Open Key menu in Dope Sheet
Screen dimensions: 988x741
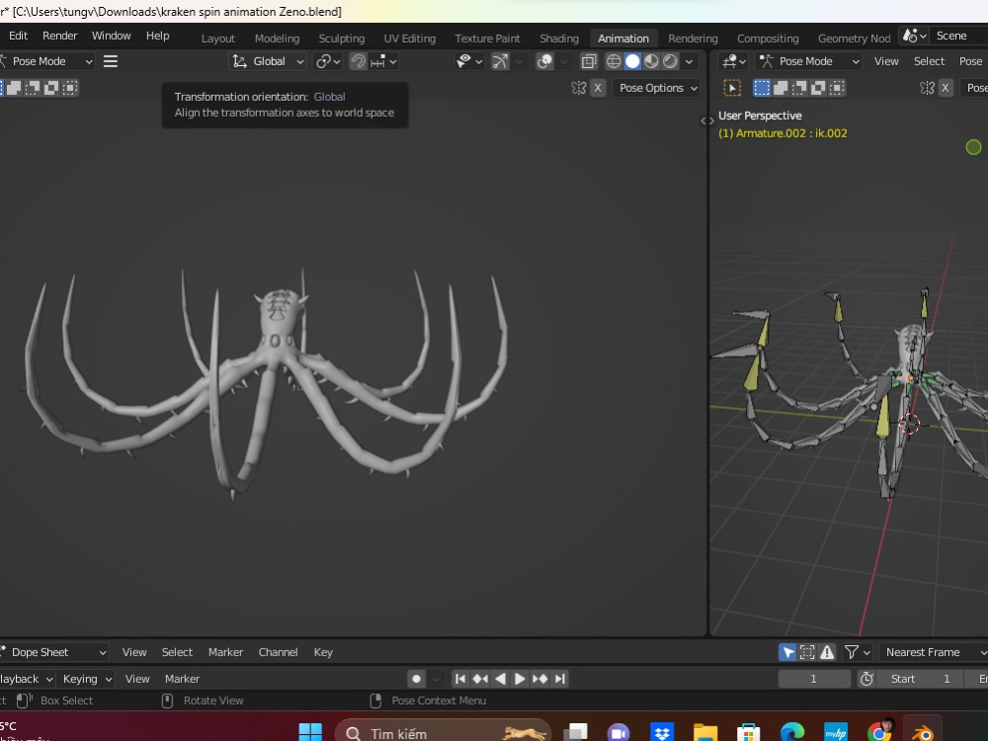click(x=323, y=652)
